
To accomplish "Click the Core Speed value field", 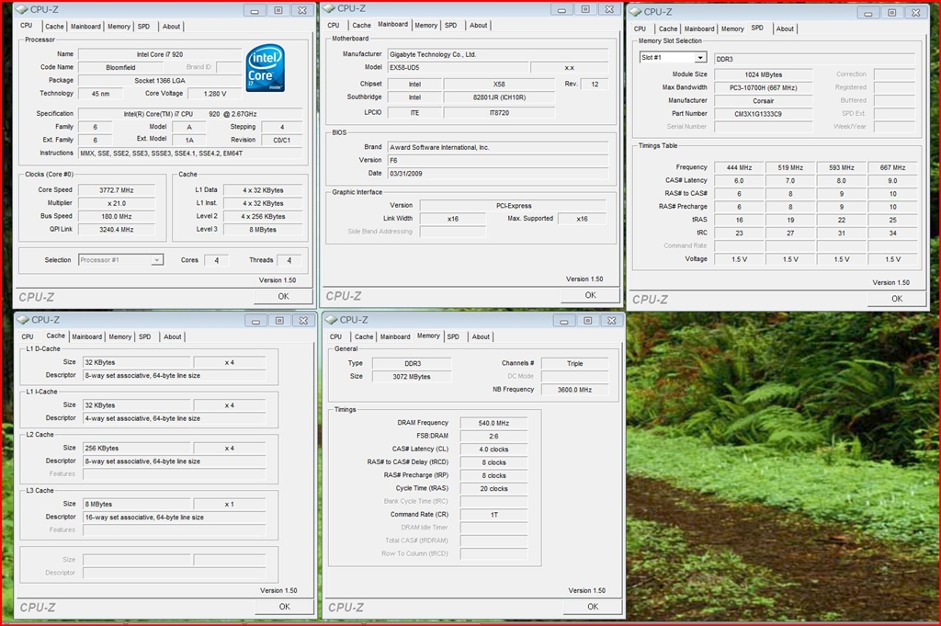I will [115, 190].
